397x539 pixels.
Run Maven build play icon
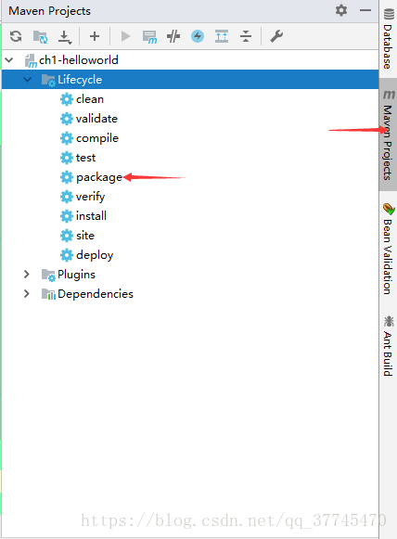(x=125, y=36)
